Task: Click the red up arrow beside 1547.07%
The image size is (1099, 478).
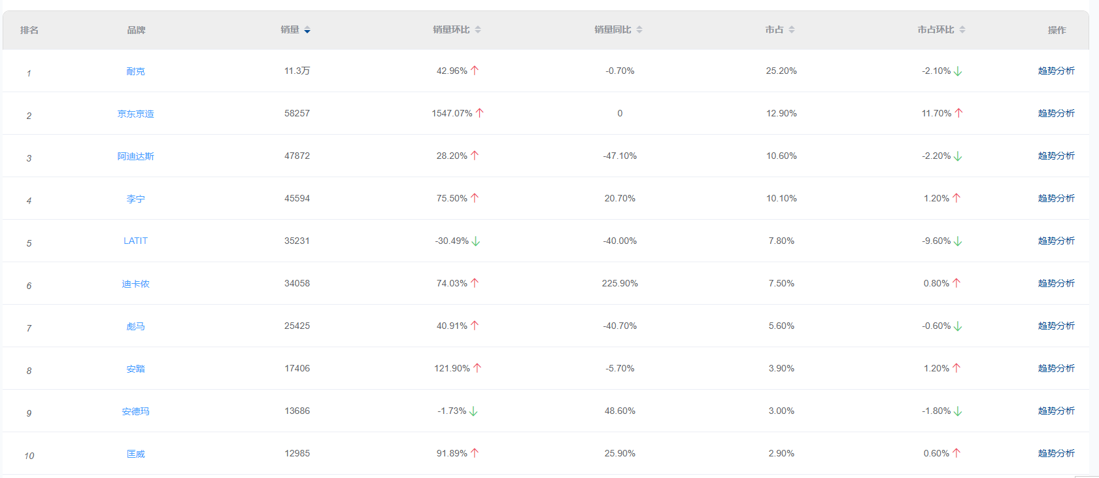Action: (480, 113)
